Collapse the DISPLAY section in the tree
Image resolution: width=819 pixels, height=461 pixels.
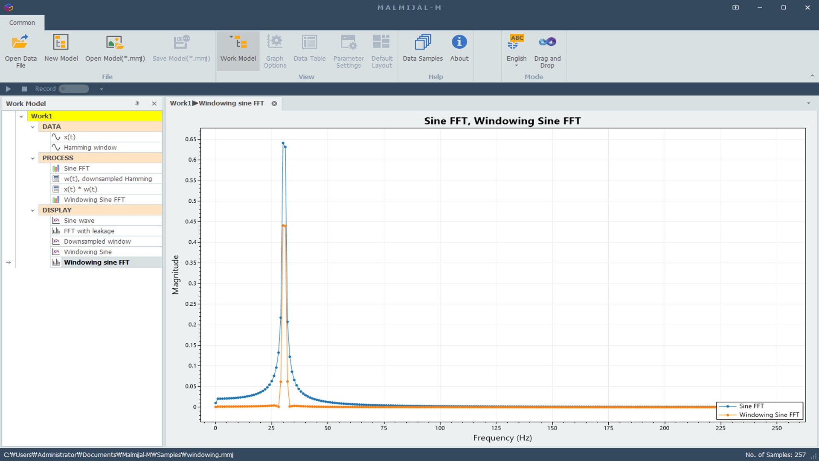(33, 210)
